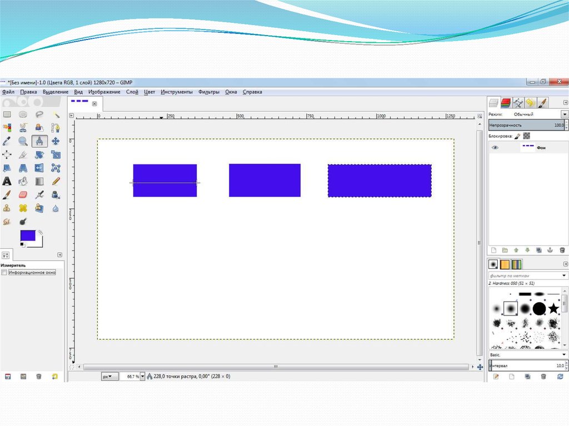The image size is (569, 426).
Task: Click the Непрозрачность opacity slider
Action: pos(525,126)
